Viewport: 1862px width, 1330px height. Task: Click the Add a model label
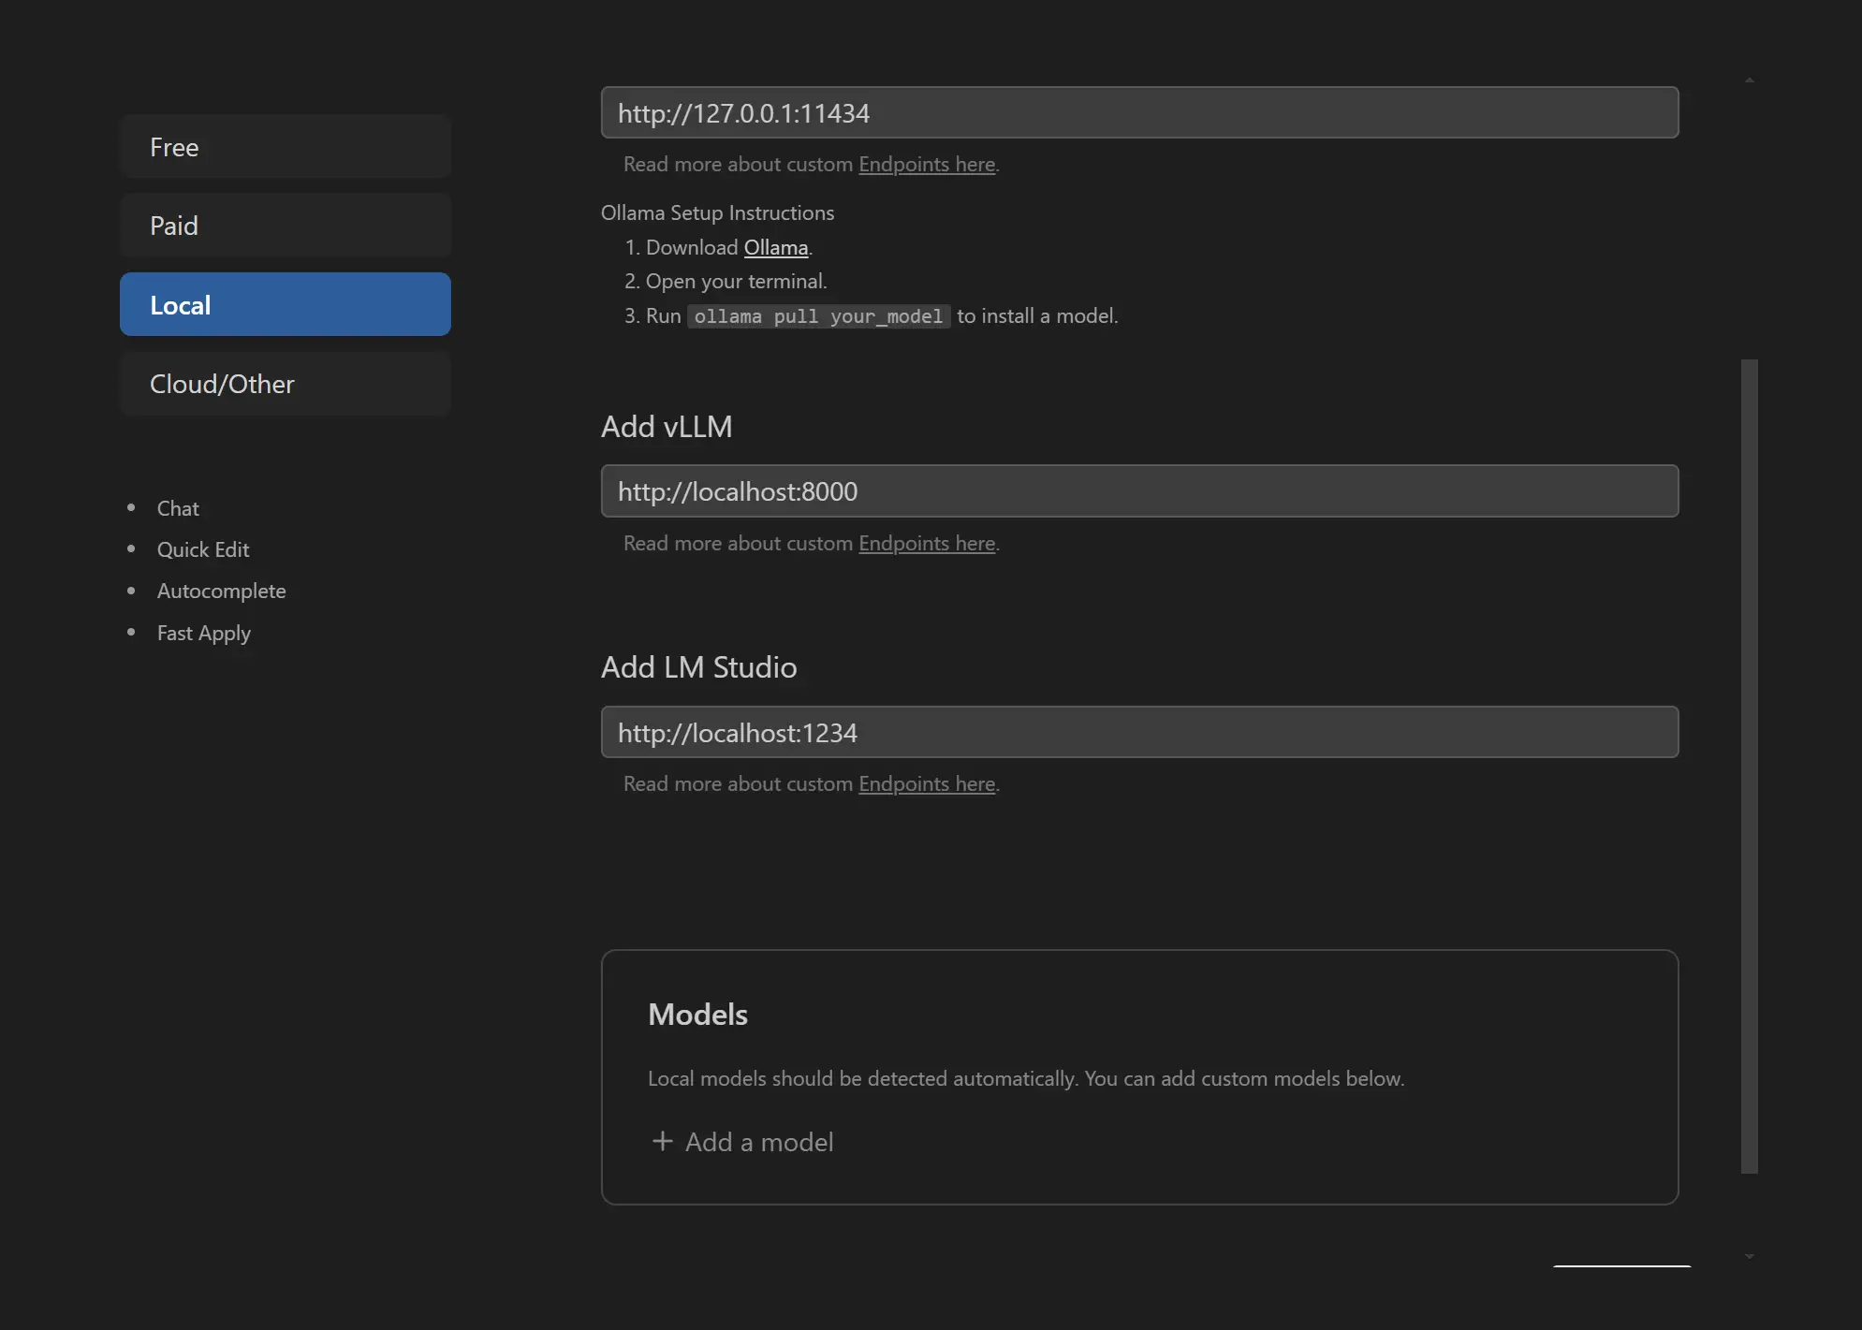pos(759,1142)
